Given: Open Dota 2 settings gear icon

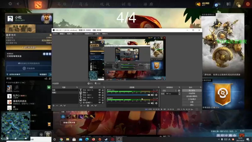Looking at the screenshot, I should pos(10,4).
